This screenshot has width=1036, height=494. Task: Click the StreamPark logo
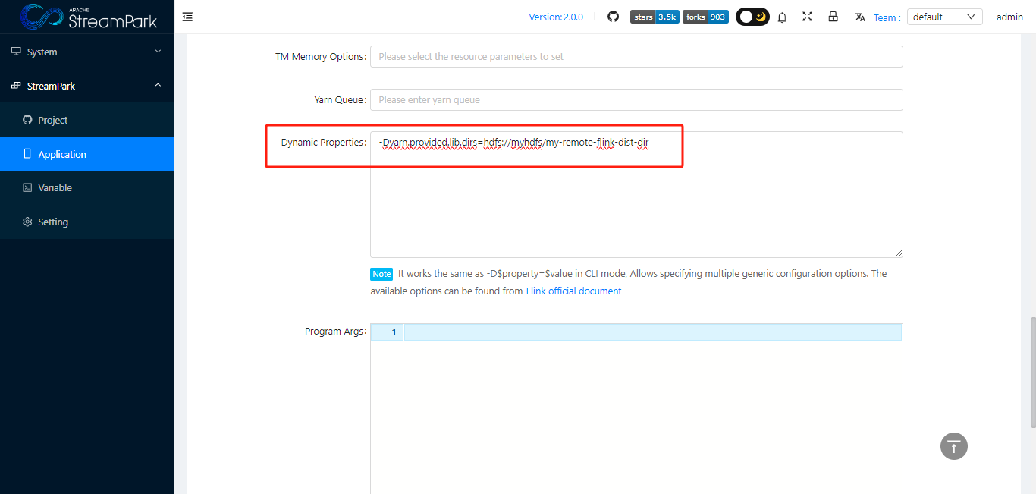tap(89, 17)
